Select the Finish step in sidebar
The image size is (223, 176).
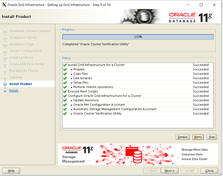pos(14,91)
